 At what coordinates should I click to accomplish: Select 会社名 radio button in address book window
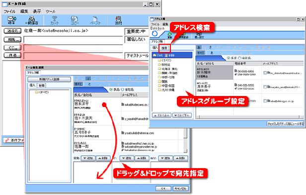click(239, 58)
